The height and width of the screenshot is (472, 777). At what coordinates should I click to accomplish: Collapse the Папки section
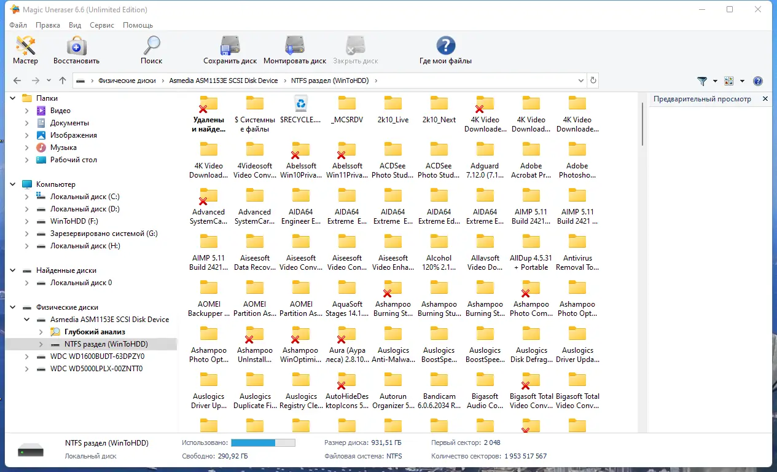[x=12, y=98]
